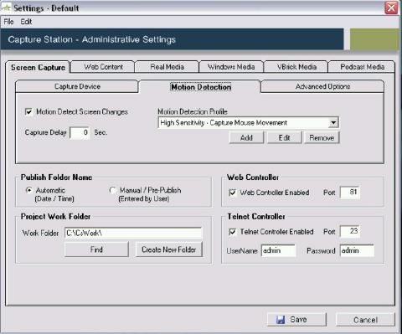Viewport: 402px width, 334px height.
Task: Open the Motion Detection Profile dropdown
Action: click(x=333, y=122)
